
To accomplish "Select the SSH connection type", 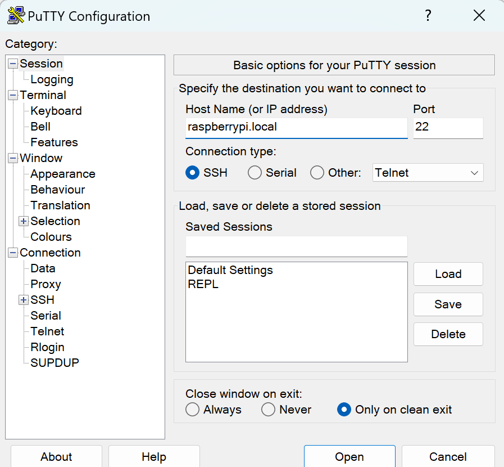I will 193,173.
